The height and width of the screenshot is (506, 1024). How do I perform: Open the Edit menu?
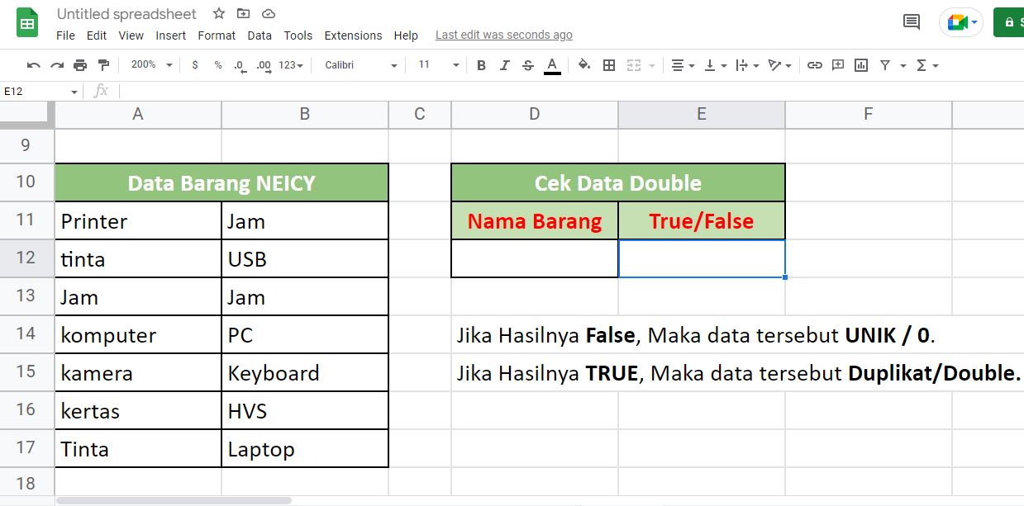coord(97,35)
